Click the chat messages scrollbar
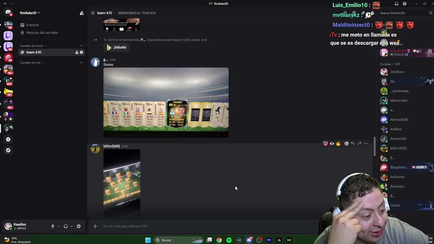This screenshot has height=244, width=434. [x=374, y=147]
